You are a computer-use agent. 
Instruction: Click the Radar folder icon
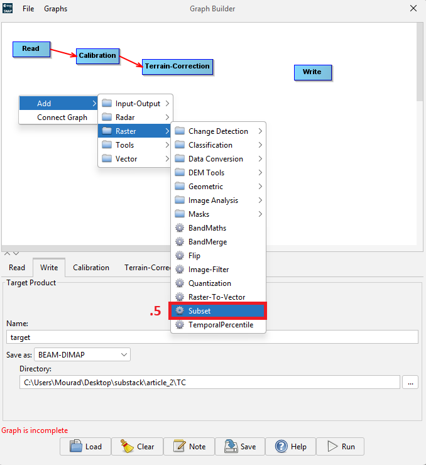tap(107, 117)
